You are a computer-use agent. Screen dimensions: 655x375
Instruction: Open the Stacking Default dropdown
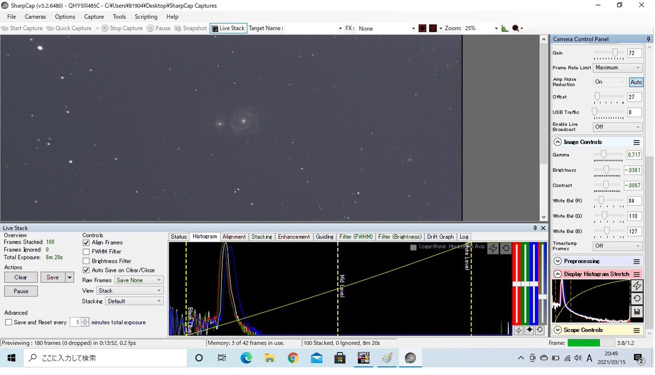(134, 301)
